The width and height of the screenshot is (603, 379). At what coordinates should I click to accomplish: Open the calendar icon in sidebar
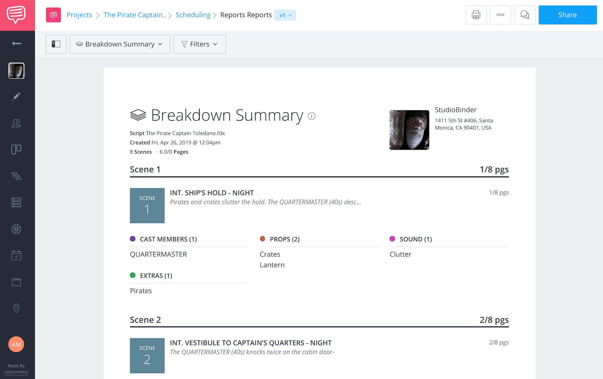pos(16,255)
